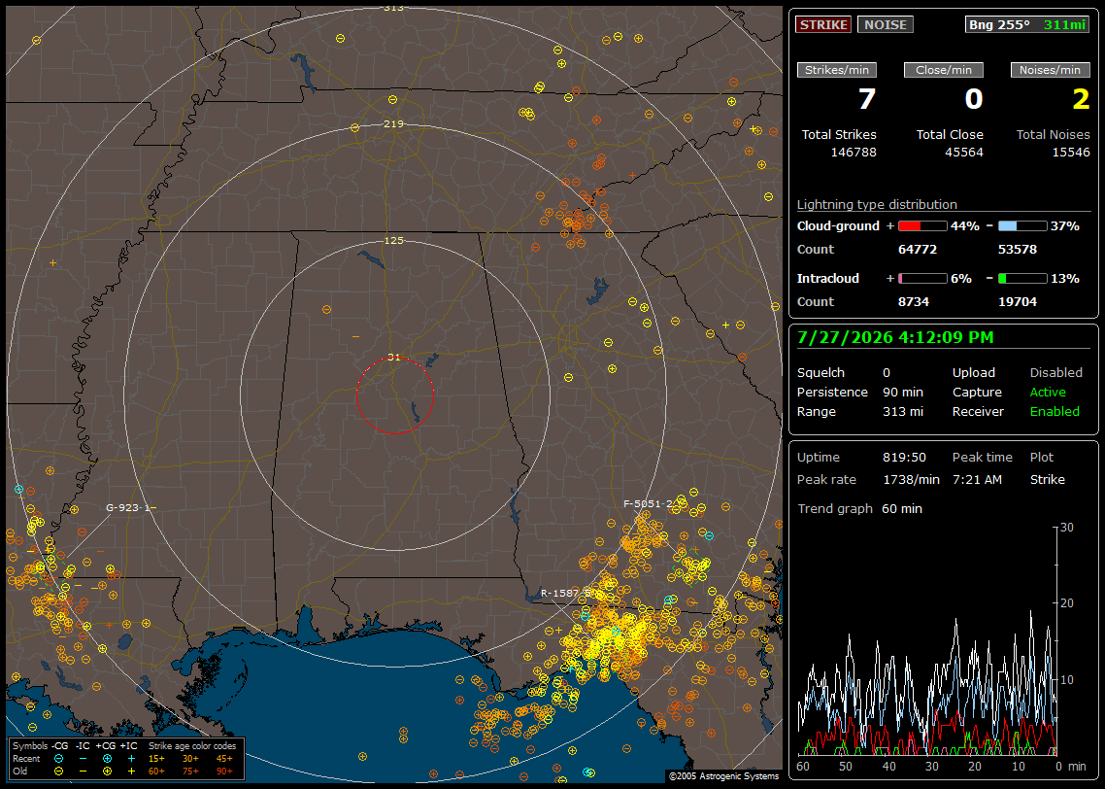The height and width of the screenshot is (789, 1105).
Task: Click the Uptime value 819:50
Action: click(904, 458)
